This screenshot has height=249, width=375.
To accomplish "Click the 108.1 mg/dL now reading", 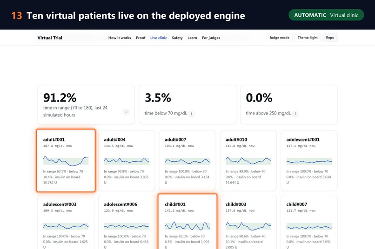I will (x=179, y=146).
